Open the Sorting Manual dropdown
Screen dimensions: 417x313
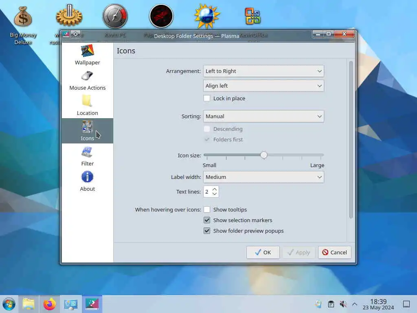263,116
